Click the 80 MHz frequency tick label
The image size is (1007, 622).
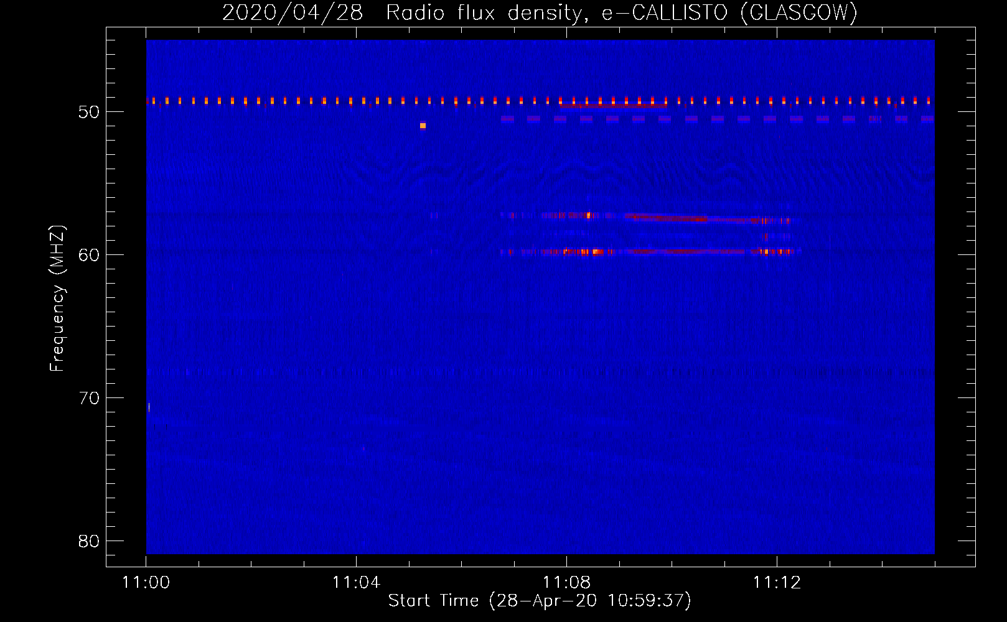click(x=89, y=541)
